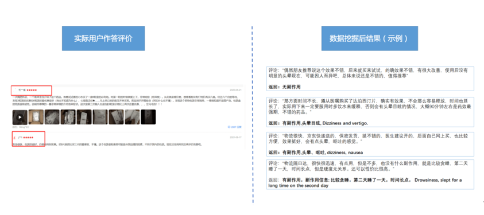This screenshot has height=215, width=484.
Task: Click the result containing 'dizziness, nausea'
Action: point(315,153)
